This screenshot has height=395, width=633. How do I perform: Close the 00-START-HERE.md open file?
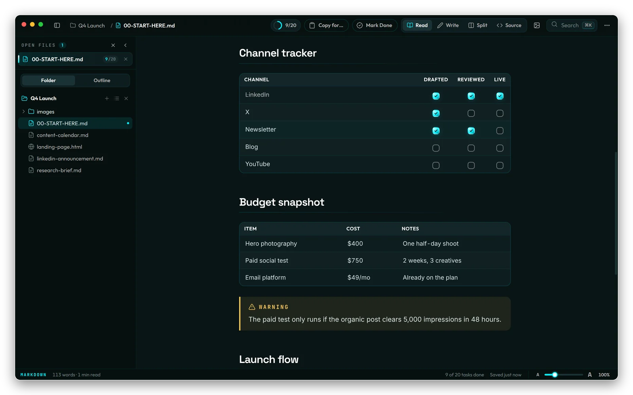126,59
